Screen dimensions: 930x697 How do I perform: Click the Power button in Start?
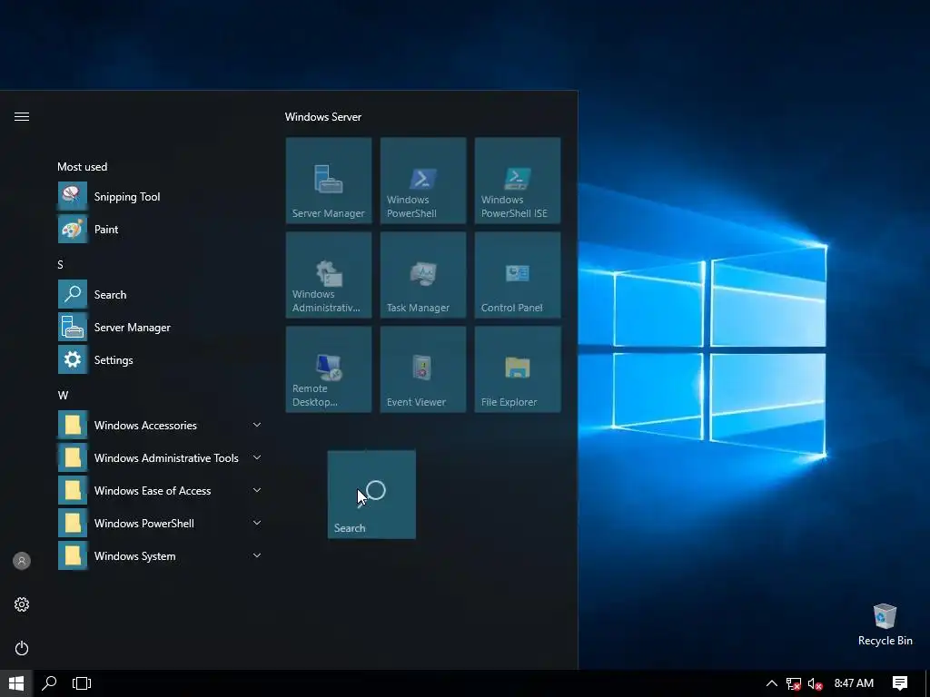click(22, 648)
